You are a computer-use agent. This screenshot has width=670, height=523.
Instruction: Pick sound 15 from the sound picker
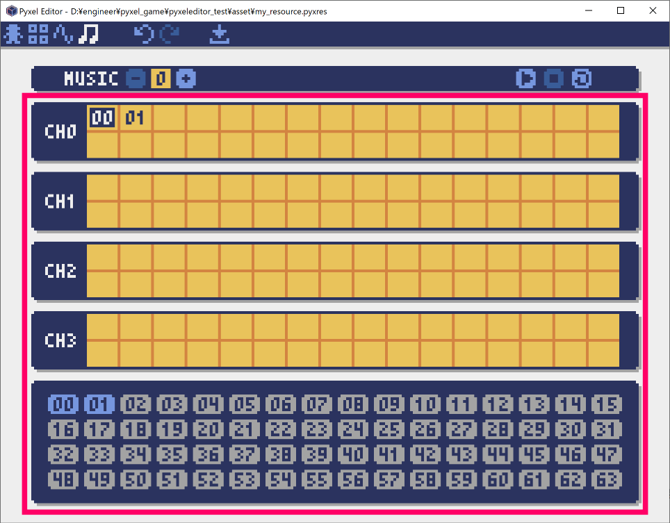coord(607,404)
